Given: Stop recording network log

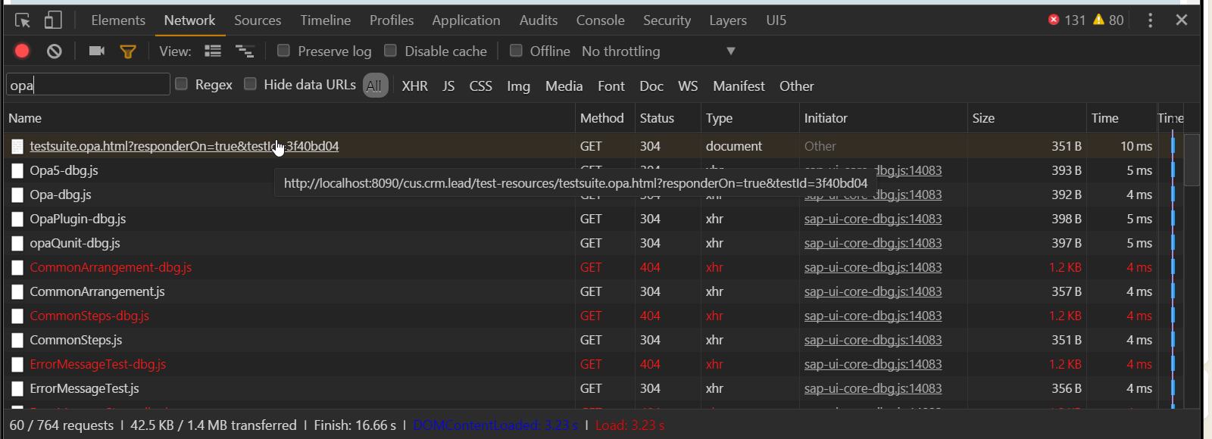Looking at the screenshot, I should [x=22, y=51].
